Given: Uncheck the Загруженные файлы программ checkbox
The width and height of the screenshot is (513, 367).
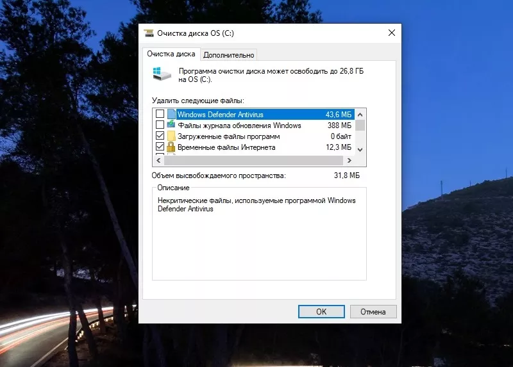Looking at the screenshot, I should [160, 136].
